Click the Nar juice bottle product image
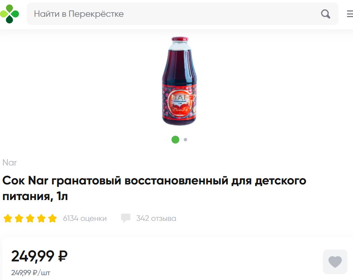This screenshot has width=353, height=280. coord(179,81)
